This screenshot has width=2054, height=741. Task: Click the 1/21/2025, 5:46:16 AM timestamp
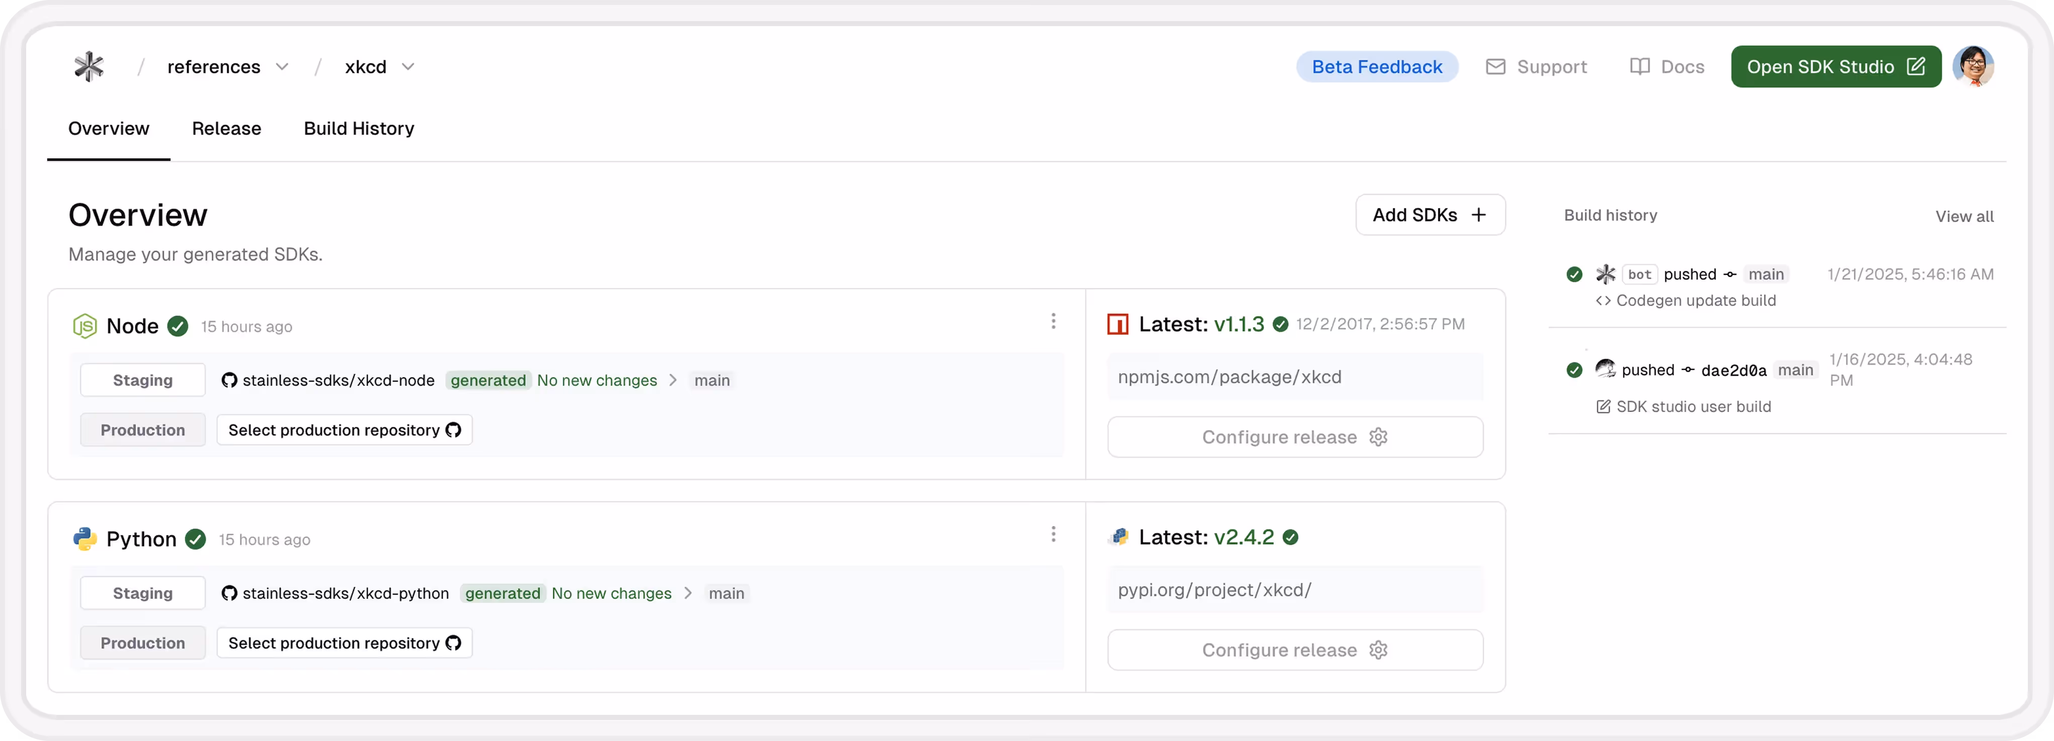click(x=1911, y=274)
